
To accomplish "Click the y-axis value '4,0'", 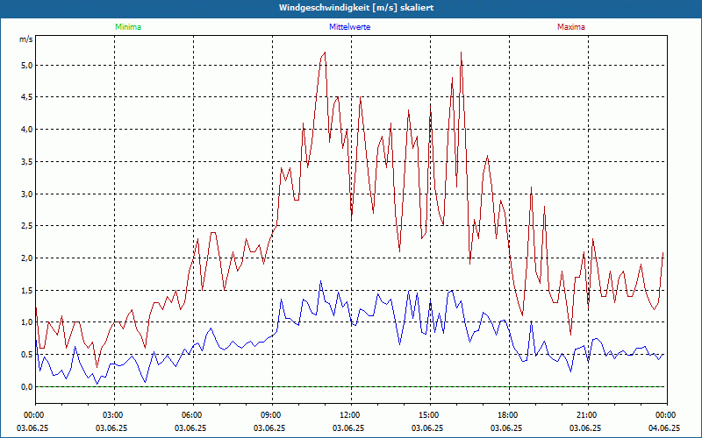I will click(27, 129).
